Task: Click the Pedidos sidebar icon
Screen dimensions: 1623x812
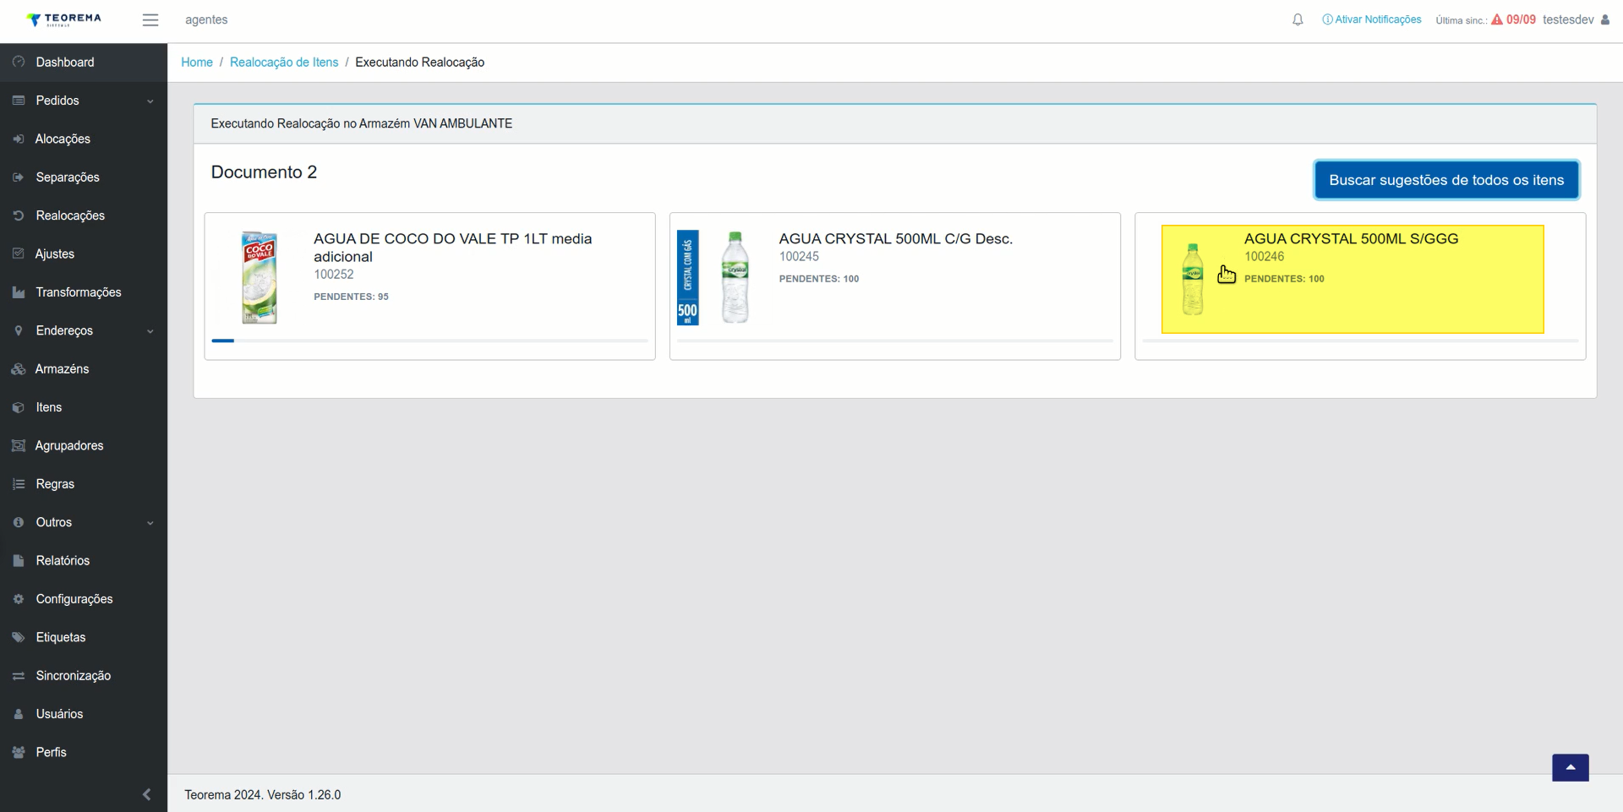Action: tap(19, 101)
